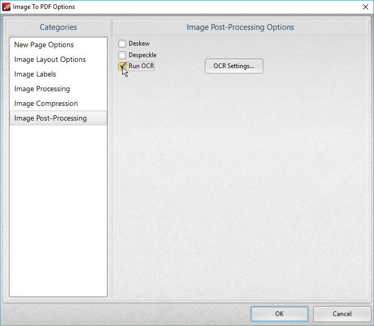Click the Deskew label text

point(139,44)
